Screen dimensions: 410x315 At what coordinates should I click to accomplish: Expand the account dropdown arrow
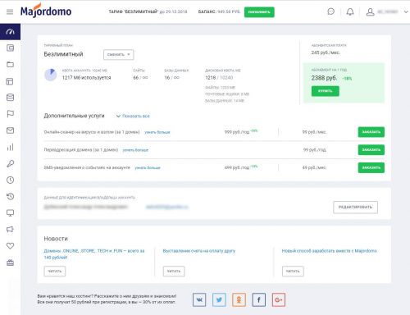point(406,11)
